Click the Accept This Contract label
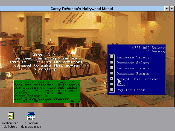 tap(138, 79)
